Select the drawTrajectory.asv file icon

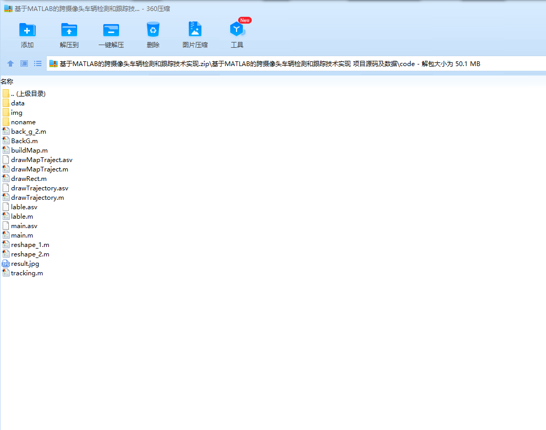tap(6, 188)
